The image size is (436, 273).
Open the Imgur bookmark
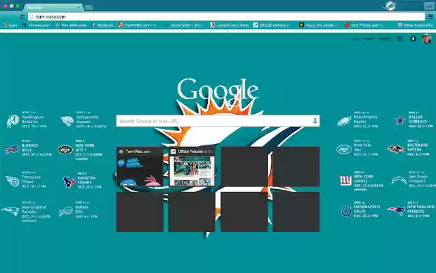pos(319,25)
